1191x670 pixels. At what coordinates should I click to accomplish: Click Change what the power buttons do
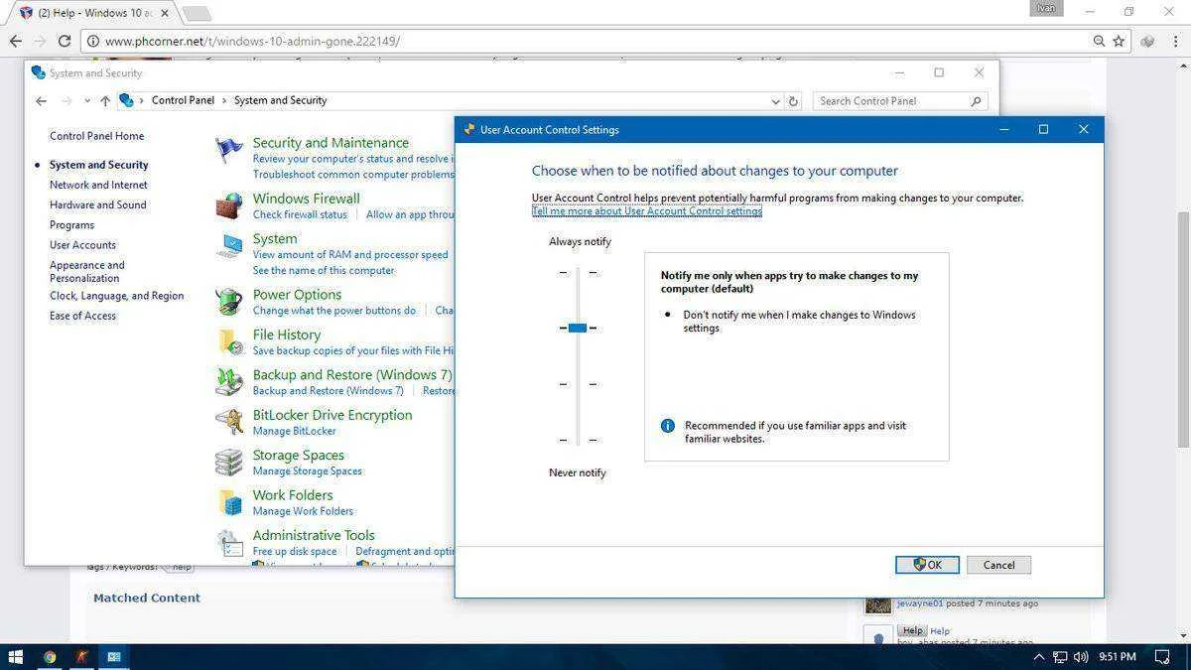[x=334, y=311]
